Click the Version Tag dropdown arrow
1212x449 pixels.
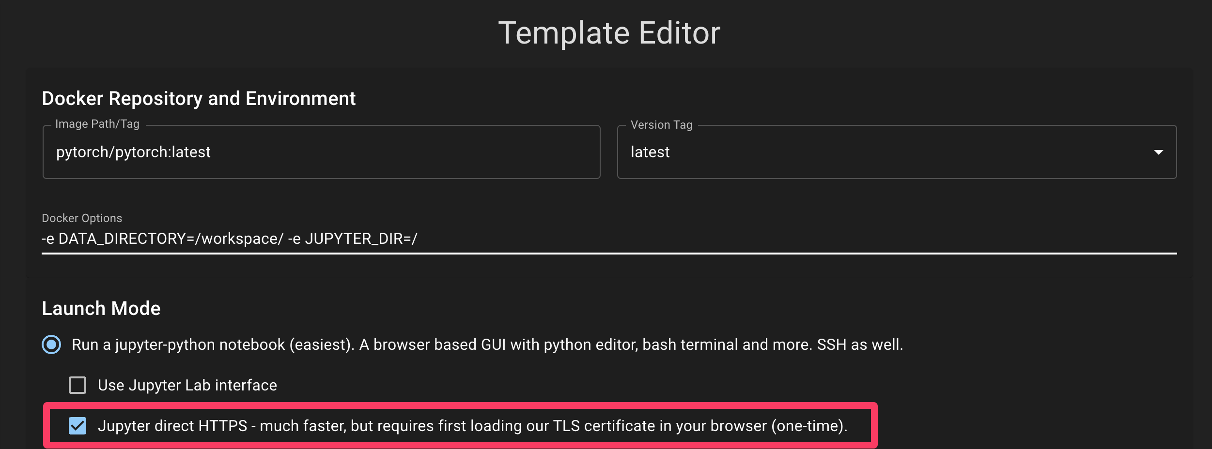coord(1158,152)
